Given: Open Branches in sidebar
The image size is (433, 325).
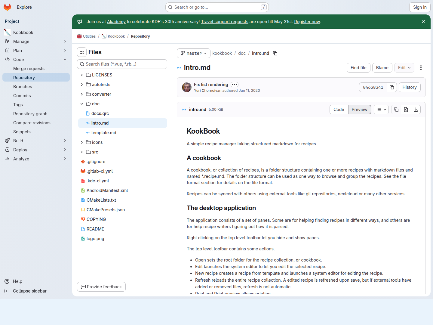Looking at the screenshot, I should [x=36, y=87].
